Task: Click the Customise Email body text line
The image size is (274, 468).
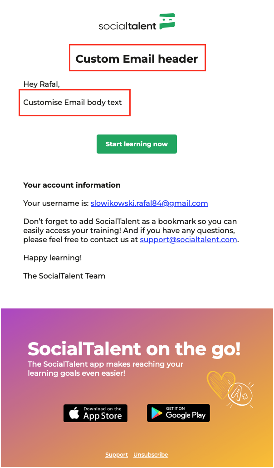Action: click(x=73, y=102)
